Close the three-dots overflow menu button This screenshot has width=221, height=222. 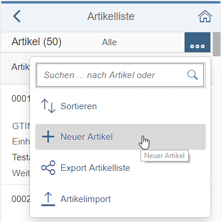click(x=197, y=42)
